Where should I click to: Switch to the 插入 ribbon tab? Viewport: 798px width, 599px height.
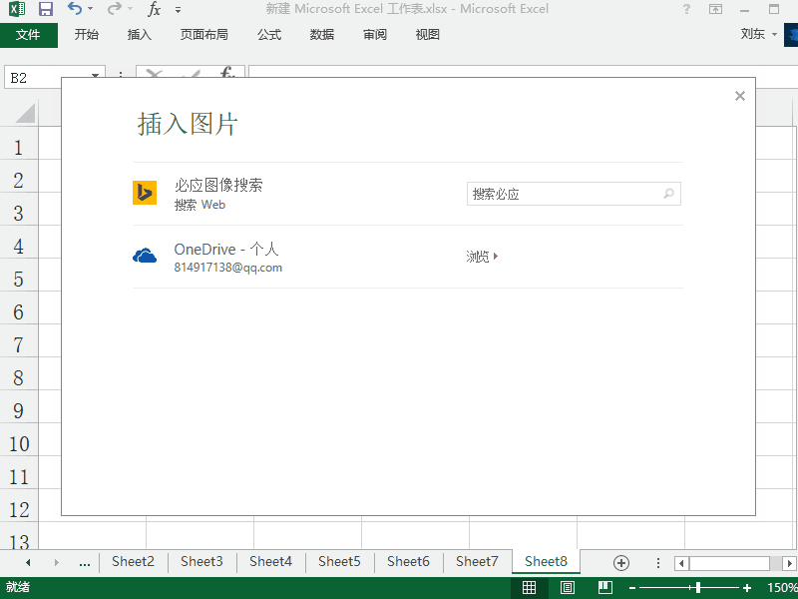click(139, 35)
